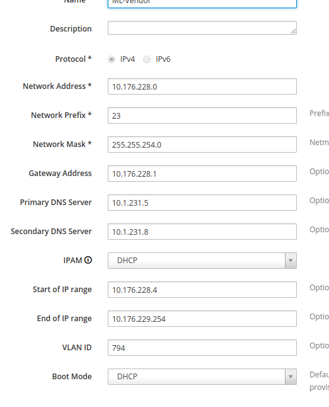
Task: Click the Start of IP range field
Action: [x=202, y=290]
